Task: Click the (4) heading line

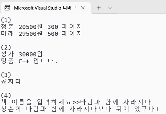Action: (6, 95)
